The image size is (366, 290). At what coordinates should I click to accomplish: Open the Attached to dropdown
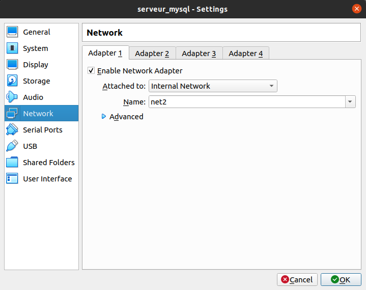[x=213, y=86]
